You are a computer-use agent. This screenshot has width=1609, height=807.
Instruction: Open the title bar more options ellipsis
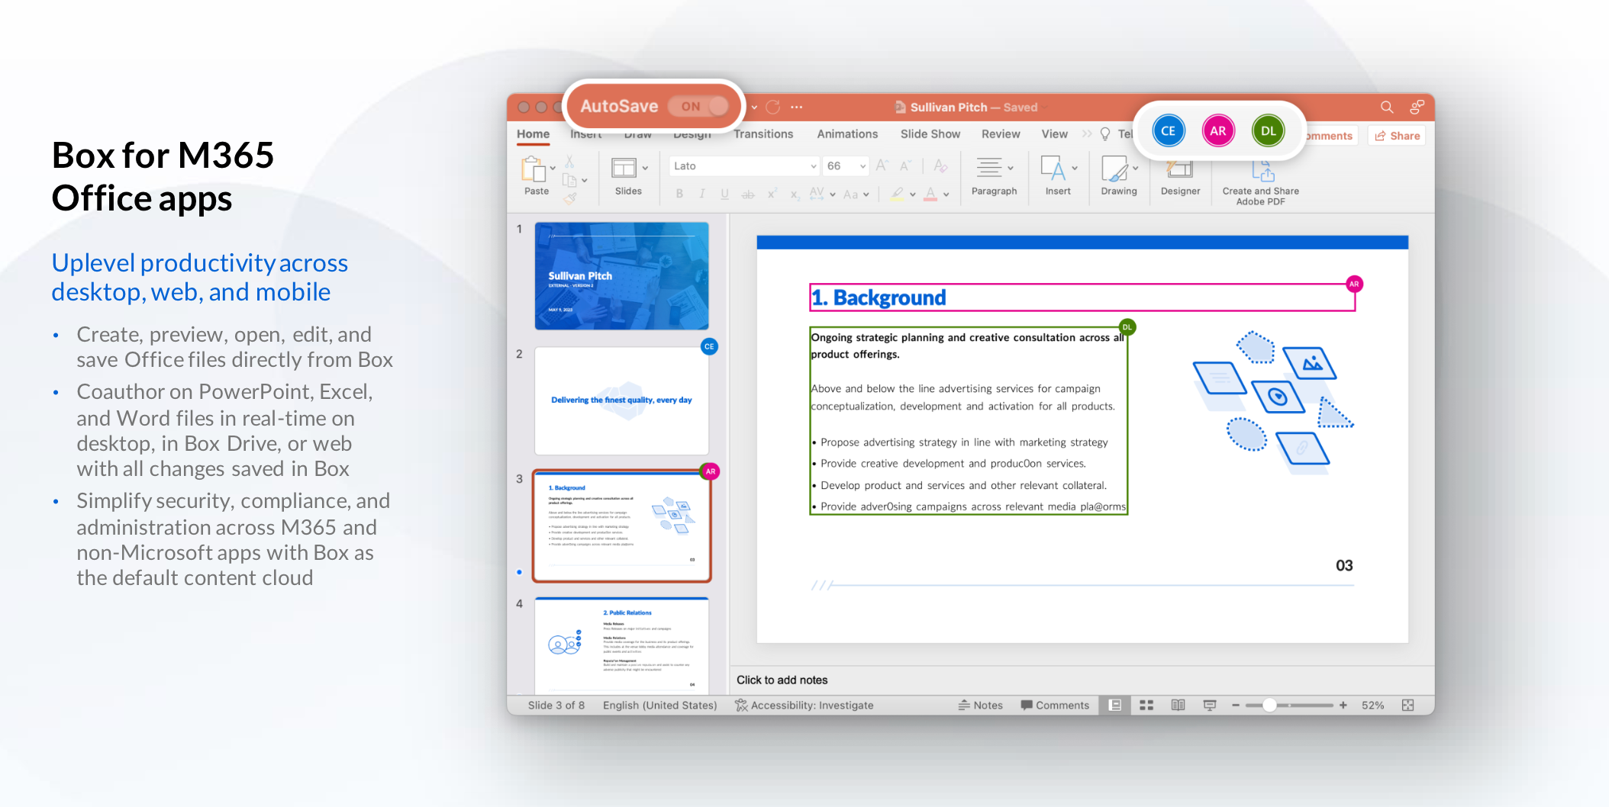(x=796, y=107)
